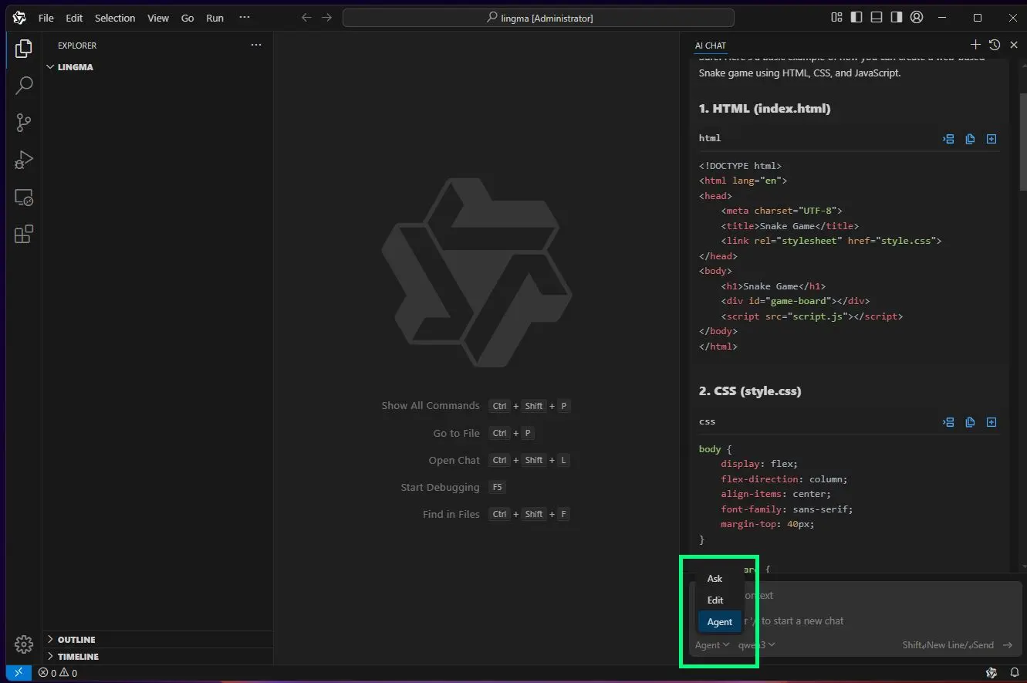Select Ask mode from the popup list

(715, 579)
